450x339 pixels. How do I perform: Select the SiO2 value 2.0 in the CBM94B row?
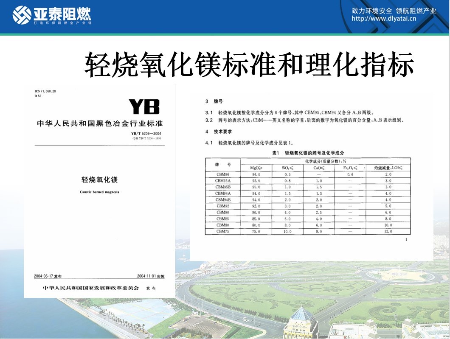(287, 199)
